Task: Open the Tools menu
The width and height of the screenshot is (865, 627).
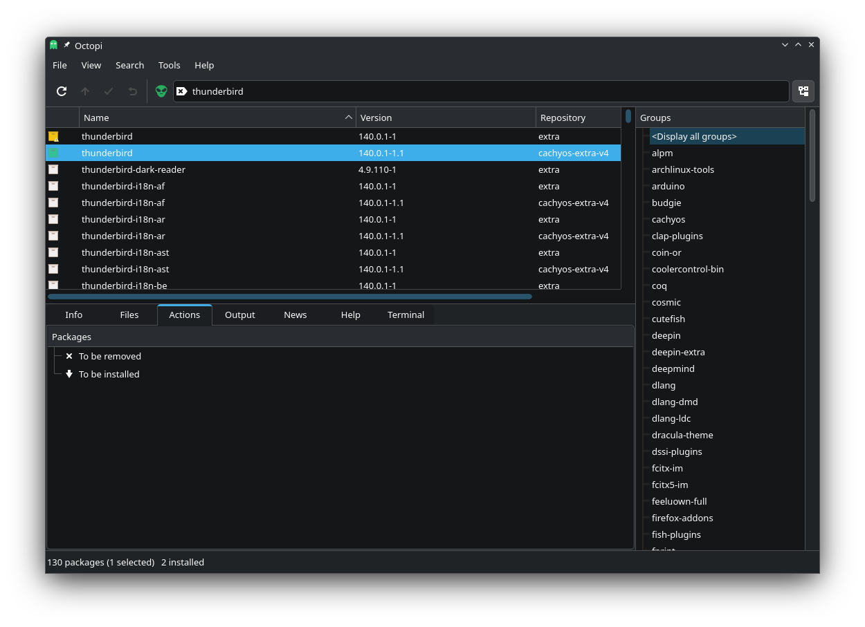Action: (x=169, y=65)
